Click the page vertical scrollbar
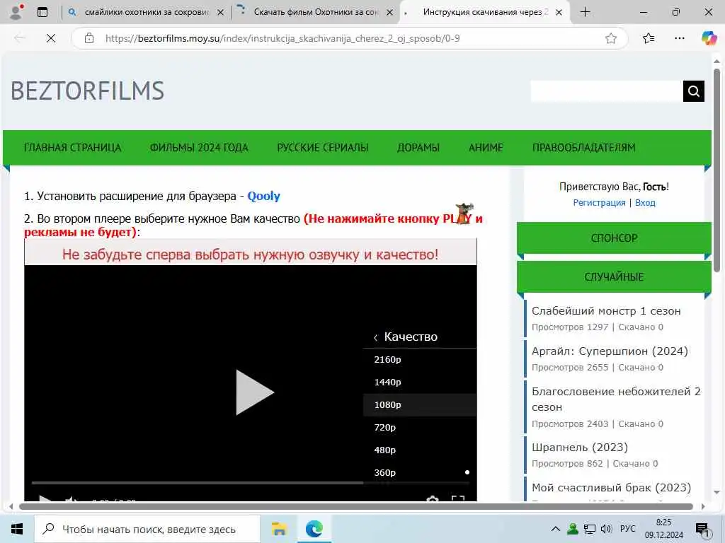Image resolution: width=725 pixels, height=543 pixels. click(717, 170)
